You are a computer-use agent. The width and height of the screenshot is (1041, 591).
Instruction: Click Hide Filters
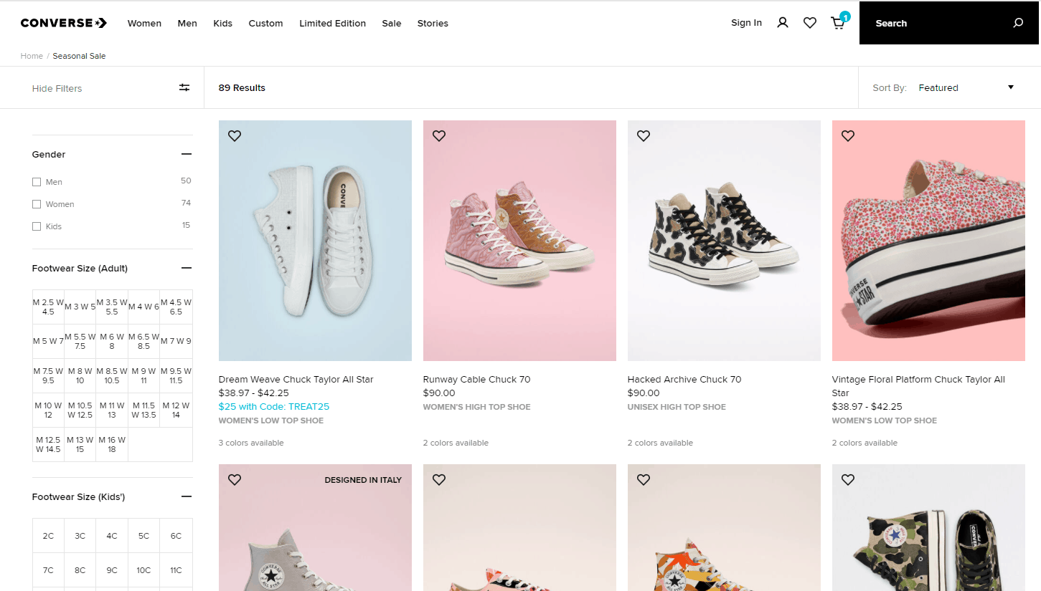[57, 88]
